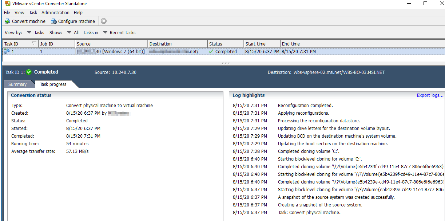Sort by the Task ID column header

click(x=20, y=44)
